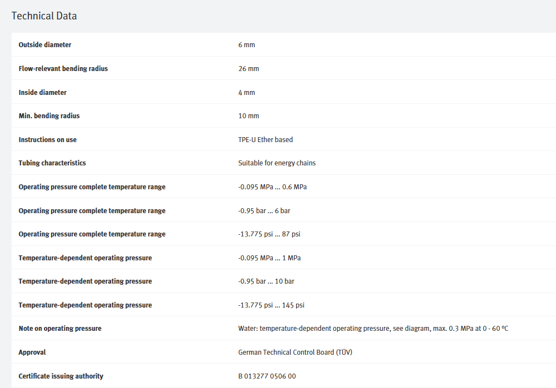Select the 6 mm outside diameter value

coord(247,45)
